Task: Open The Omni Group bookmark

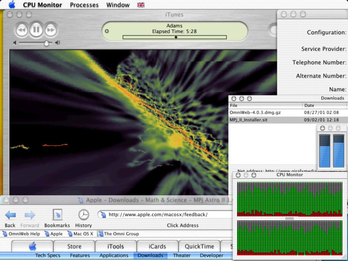Action: pyautogui.click(x=118, y=234)
